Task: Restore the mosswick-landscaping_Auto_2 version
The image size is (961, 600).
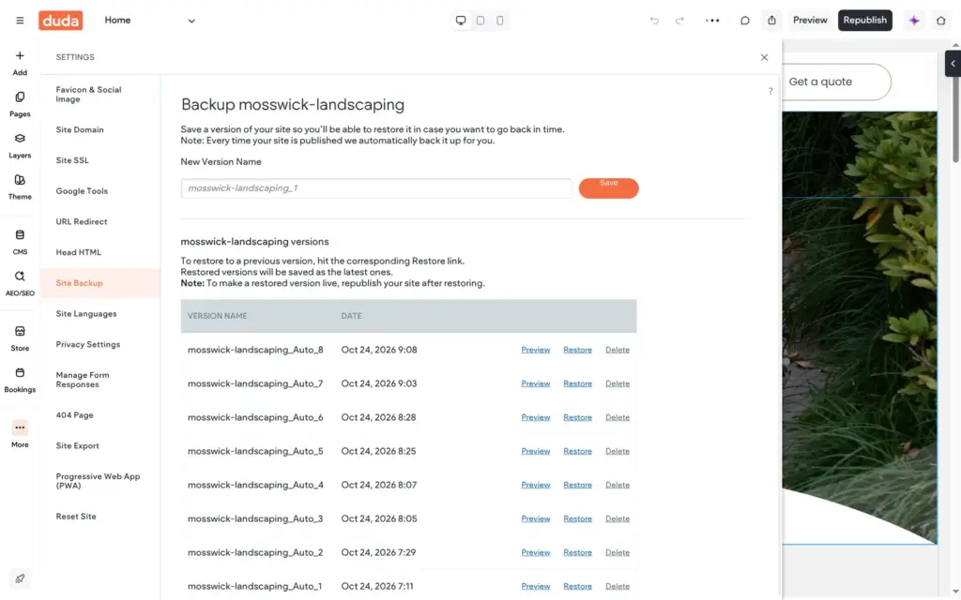Action: (x=577, y=552)
